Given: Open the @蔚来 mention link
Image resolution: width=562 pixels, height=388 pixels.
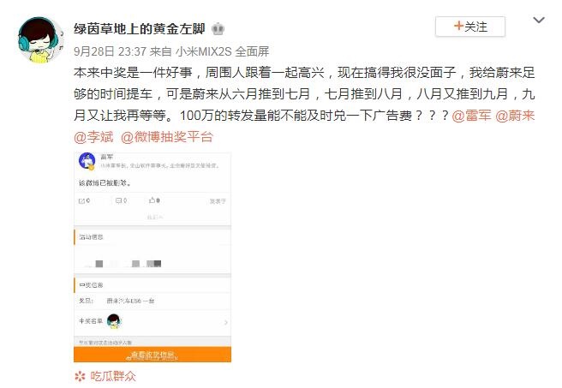Looking at the screenshot, I should click(515, 116).
